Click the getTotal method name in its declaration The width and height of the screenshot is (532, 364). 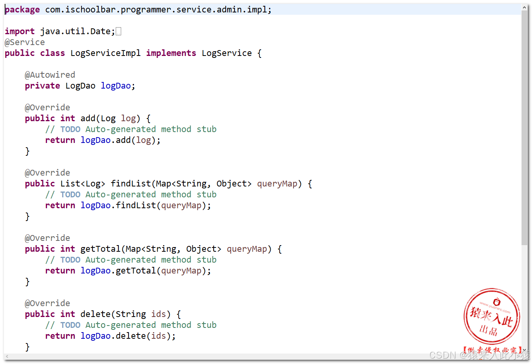tap(101, 249)
